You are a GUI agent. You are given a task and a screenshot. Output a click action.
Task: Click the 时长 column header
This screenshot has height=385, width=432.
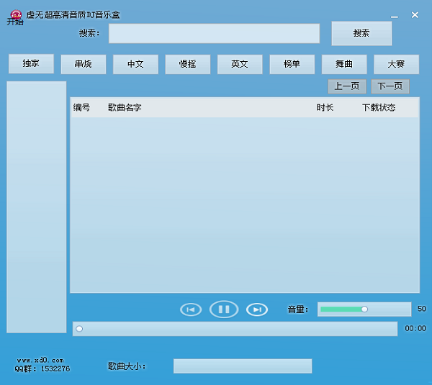coord(325,107)
